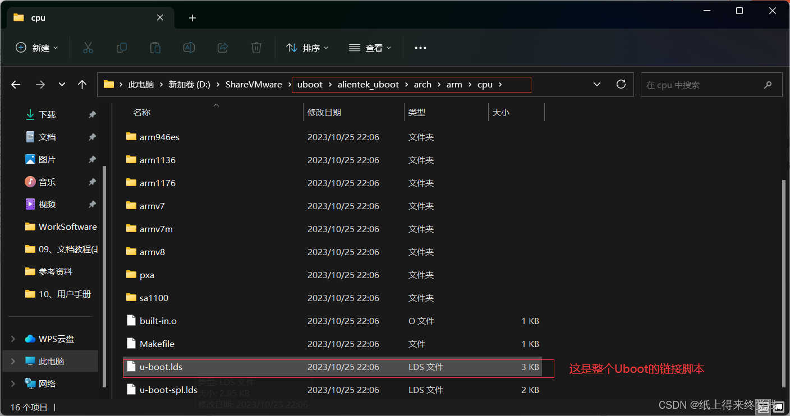Expand the 此电脑 tree node

13,361
